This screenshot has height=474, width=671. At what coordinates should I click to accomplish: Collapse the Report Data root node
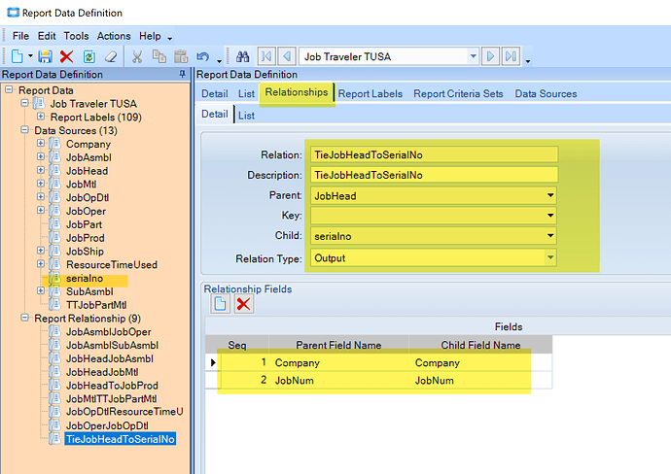point(9,89)
